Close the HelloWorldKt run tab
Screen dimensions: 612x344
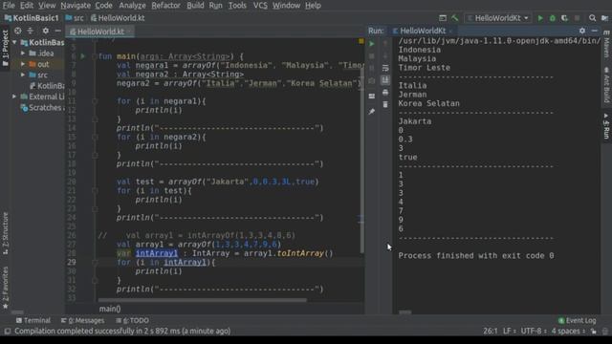[450, 31]
